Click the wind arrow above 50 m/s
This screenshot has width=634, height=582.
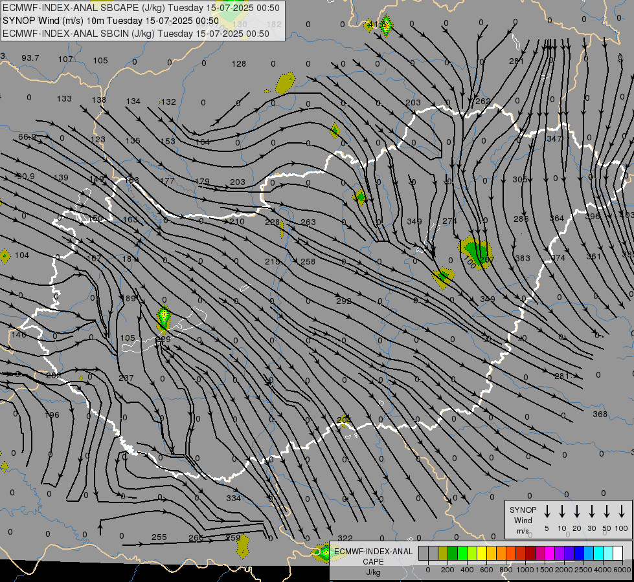click(x=607, y=512)
